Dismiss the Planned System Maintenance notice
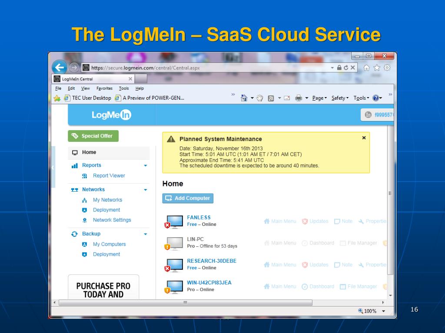Image resolution: width=445 pixels, height=333 pixels. pos(364,138)
